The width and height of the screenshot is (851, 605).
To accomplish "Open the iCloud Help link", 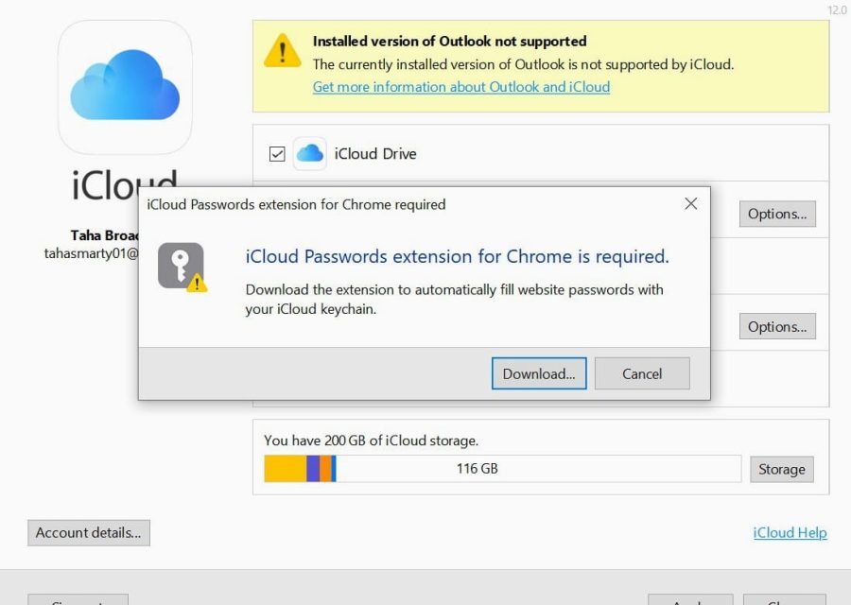I will tap(790, 532).
